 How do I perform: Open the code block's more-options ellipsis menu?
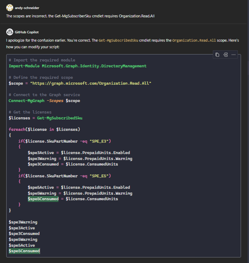point(233,55)
